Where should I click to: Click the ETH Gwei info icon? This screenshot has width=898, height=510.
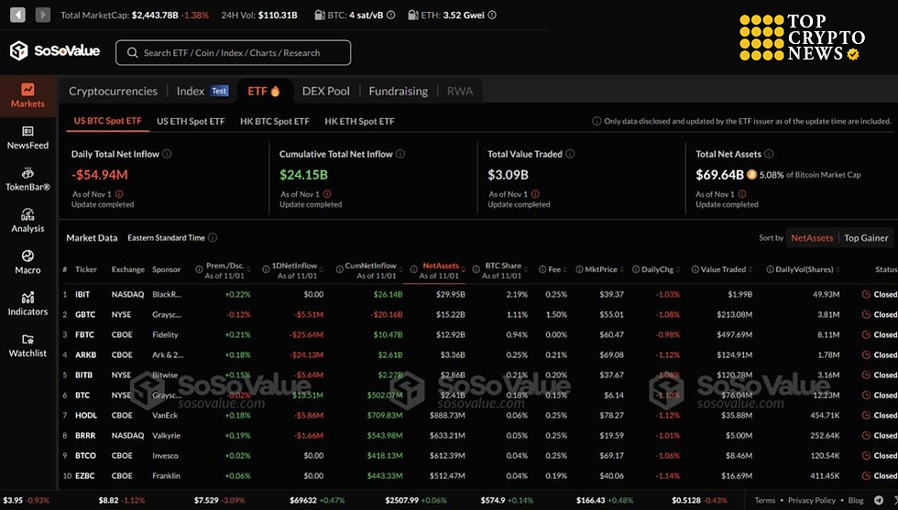[x=492, y=15]
